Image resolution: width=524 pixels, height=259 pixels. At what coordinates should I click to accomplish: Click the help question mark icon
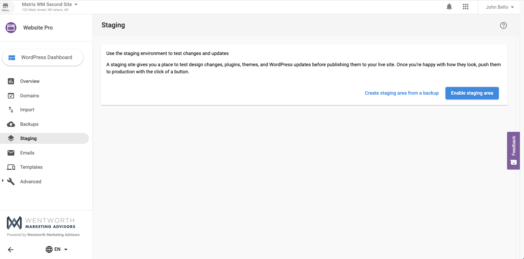503,25
